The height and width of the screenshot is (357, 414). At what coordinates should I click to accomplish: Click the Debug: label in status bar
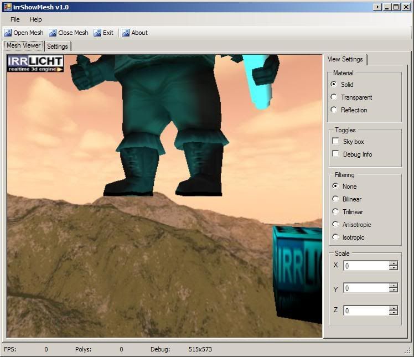161,349
